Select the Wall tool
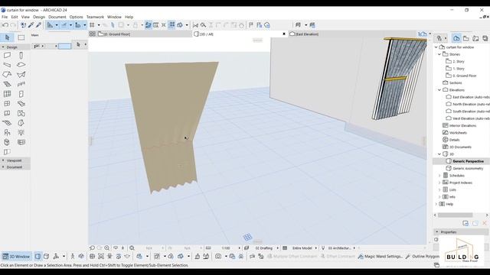490x275 pixels. (7, 56)
